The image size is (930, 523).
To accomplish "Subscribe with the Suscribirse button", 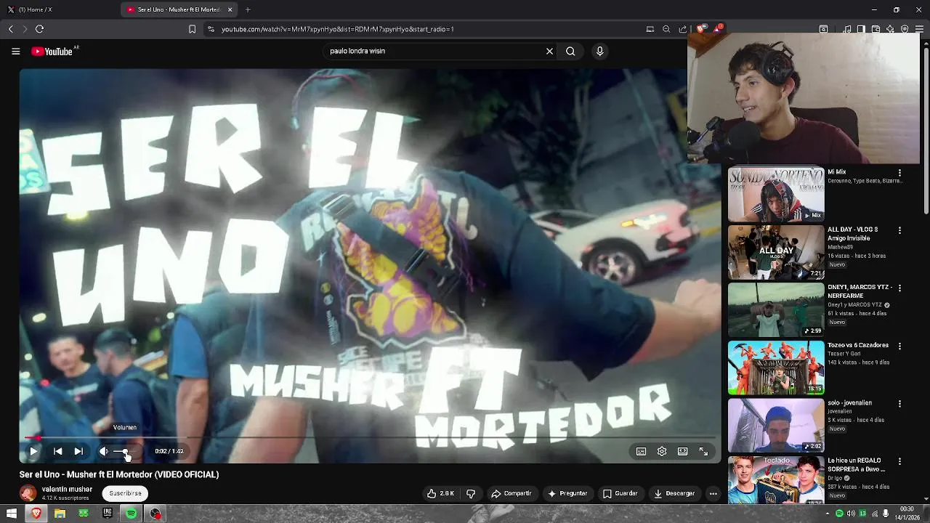I will point(126,493).
